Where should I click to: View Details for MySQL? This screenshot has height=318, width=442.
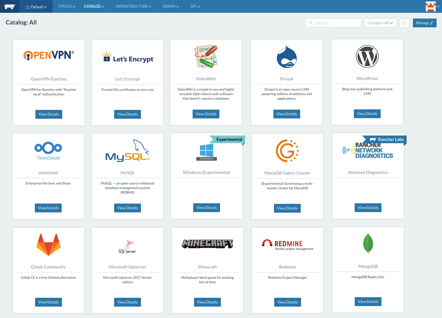coord(128,208)
